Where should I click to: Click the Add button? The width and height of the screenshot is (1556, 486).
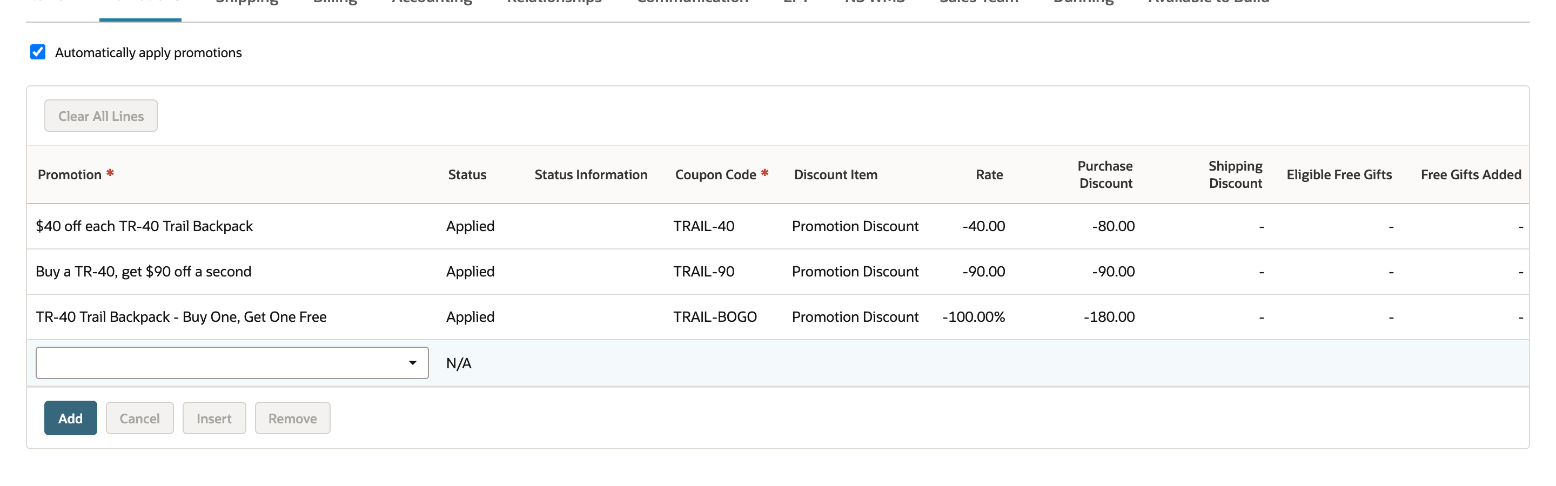(x=71, y=418)
